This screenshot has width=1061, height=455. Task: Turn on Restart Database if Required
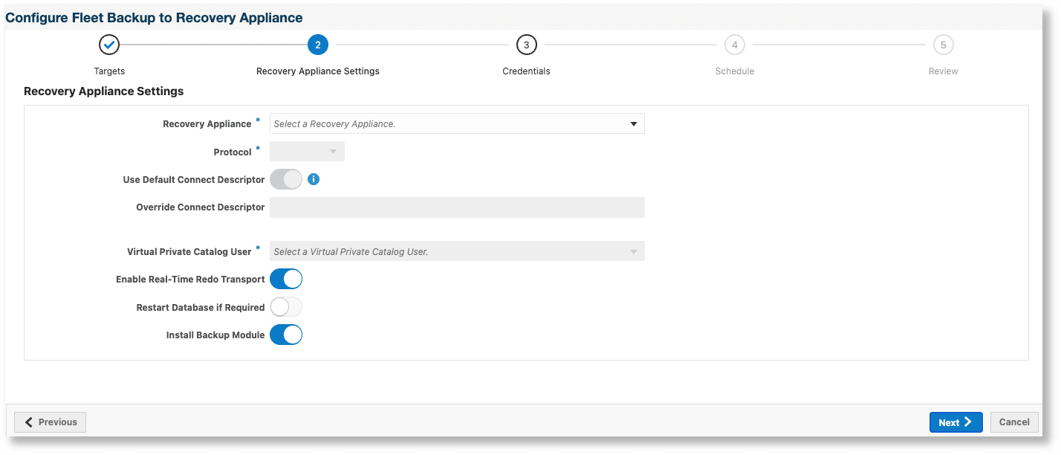click(x=286, y=307)
